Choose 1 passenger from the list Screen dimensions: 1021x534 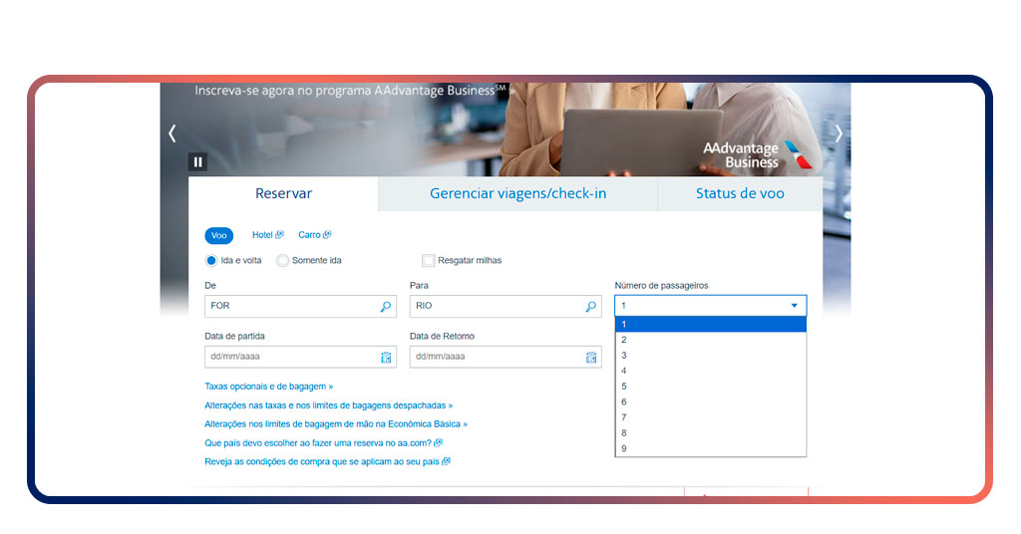[x=710, y=324]
